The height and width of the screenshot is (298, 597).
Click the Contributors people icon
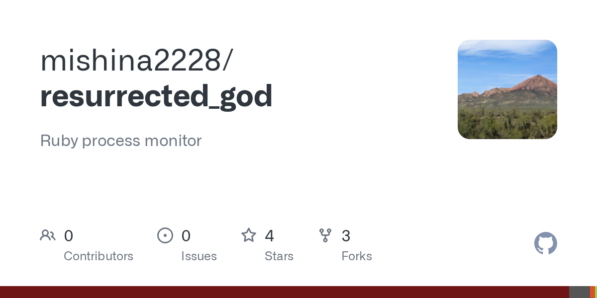(48, 235)
